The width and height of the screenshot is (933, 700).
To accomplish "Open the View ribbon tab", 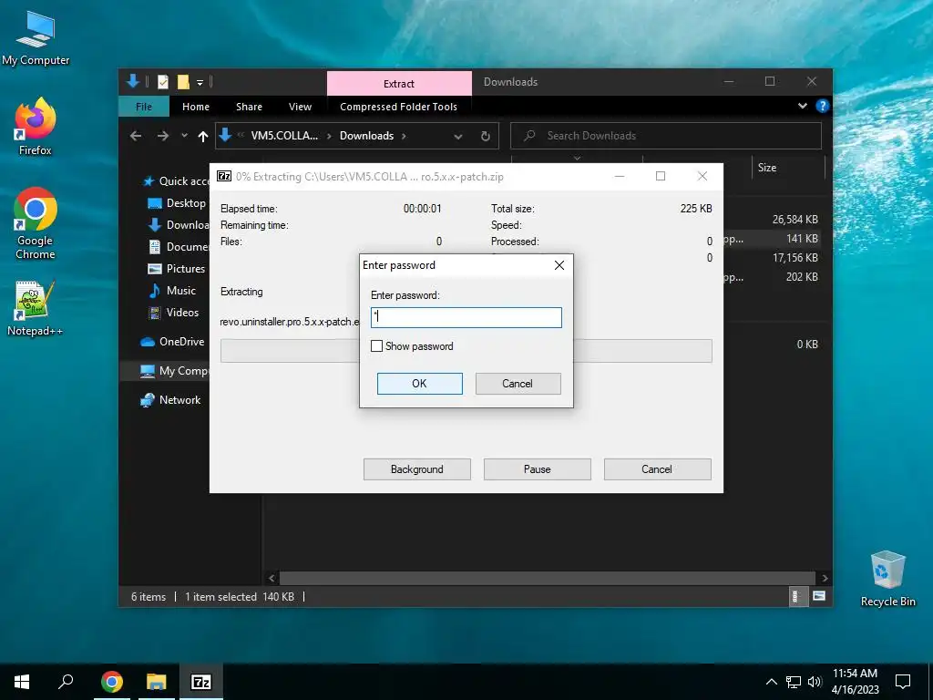I will [300, 107].
